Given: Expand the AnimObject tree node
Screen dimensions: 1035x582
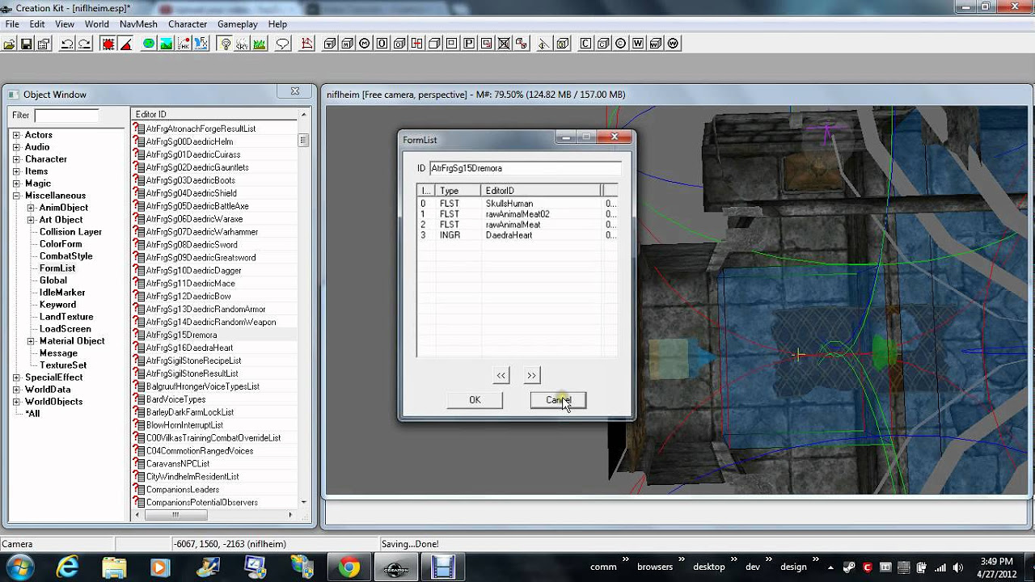Looking at the screenshot, I should [x=31, y=208].
